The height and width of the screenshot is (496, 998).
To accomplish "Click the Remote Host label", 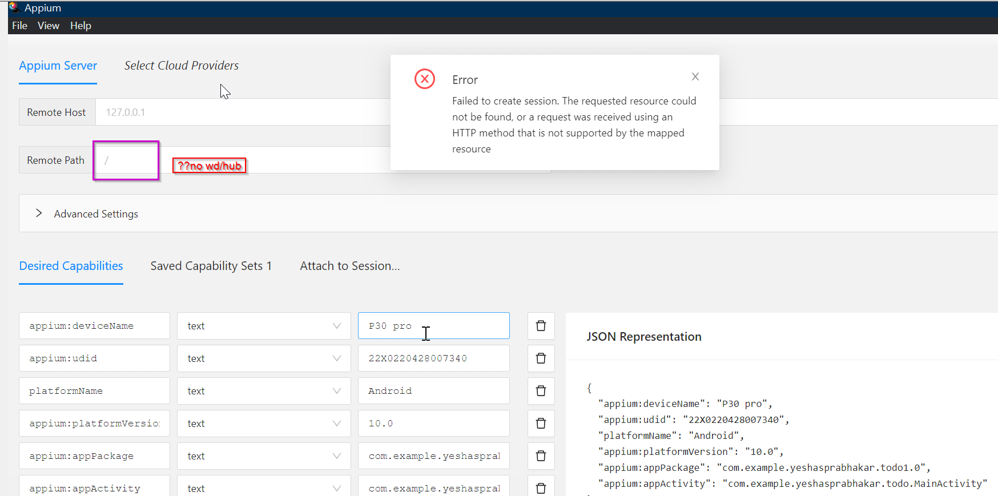I will [x=57, y=112].
